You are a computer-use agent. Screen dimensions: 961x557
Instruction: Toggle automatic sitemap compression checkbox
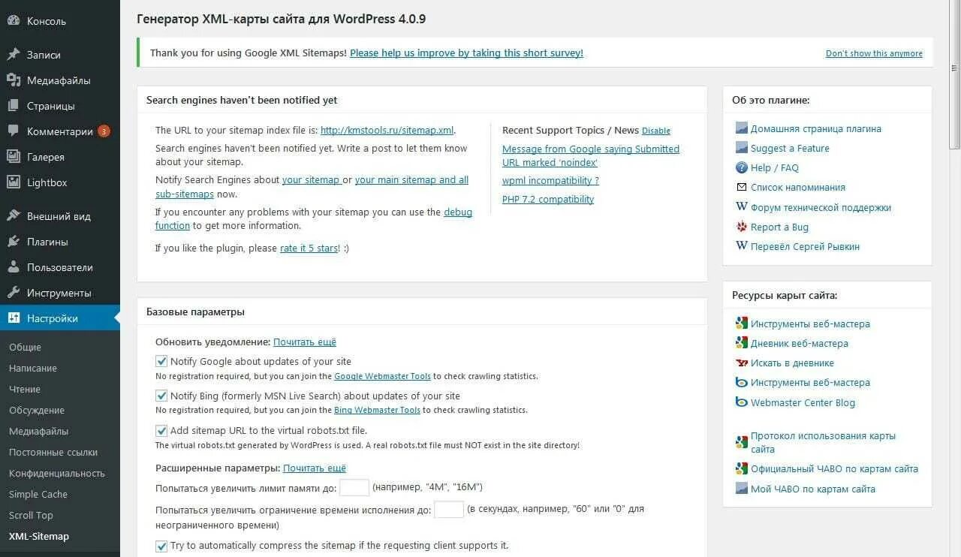tap(161, 546)
